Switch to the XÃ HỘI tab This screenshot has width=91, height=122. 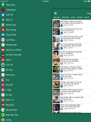pos(73,17)
